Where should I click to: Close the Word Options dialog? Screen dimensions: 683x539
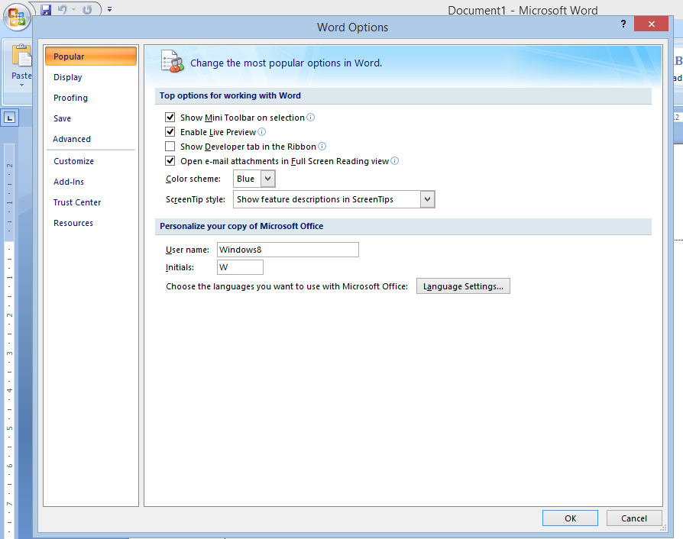(651, 24)
